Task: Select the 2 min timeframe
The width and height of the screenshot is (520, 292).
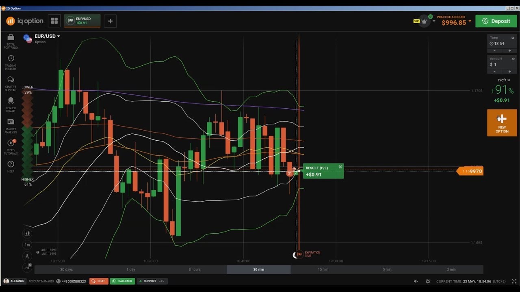Action: tap(451, 269)
